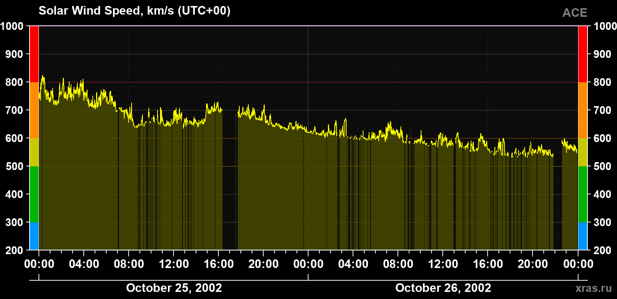Click the blue band of the left color scale
The height and width of the screenshot is (299, 617).
coord(34,236)
